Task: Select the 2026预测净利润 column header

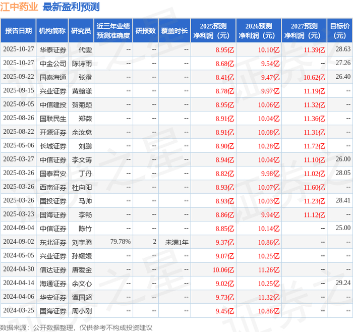Action: coord(259,31)
